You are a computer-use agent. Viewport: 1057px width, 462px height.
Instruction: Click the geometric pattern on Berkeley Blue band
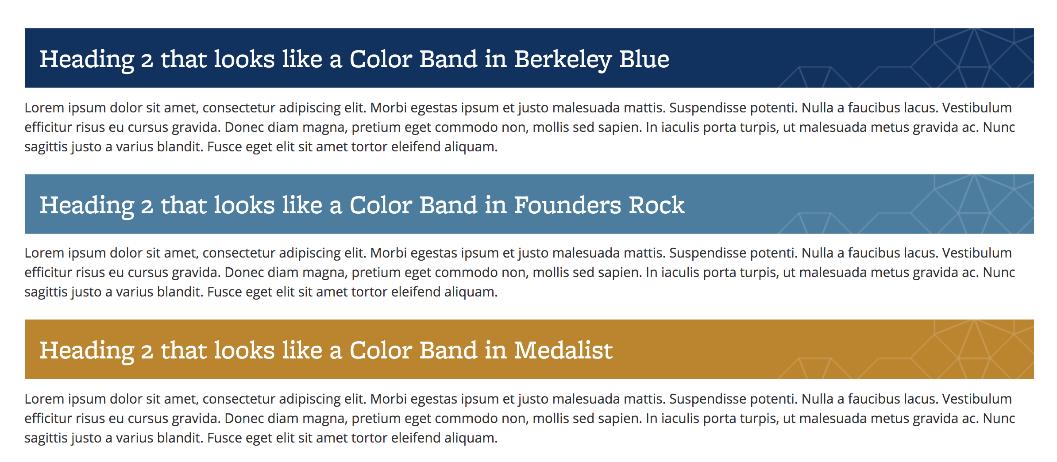pos(906,58)
